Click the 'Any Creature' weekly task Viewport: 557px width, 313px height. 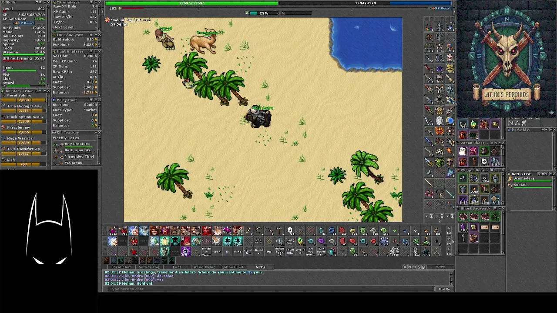point(77,144)
